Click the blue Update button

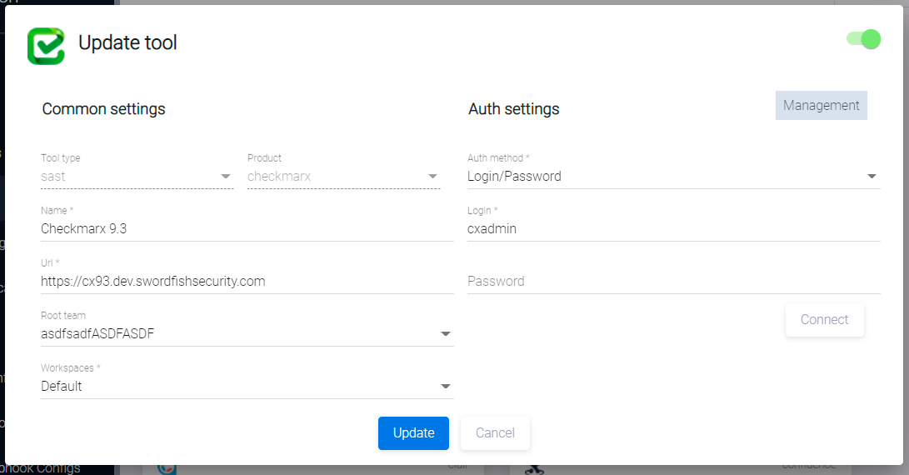click(413, 433)
